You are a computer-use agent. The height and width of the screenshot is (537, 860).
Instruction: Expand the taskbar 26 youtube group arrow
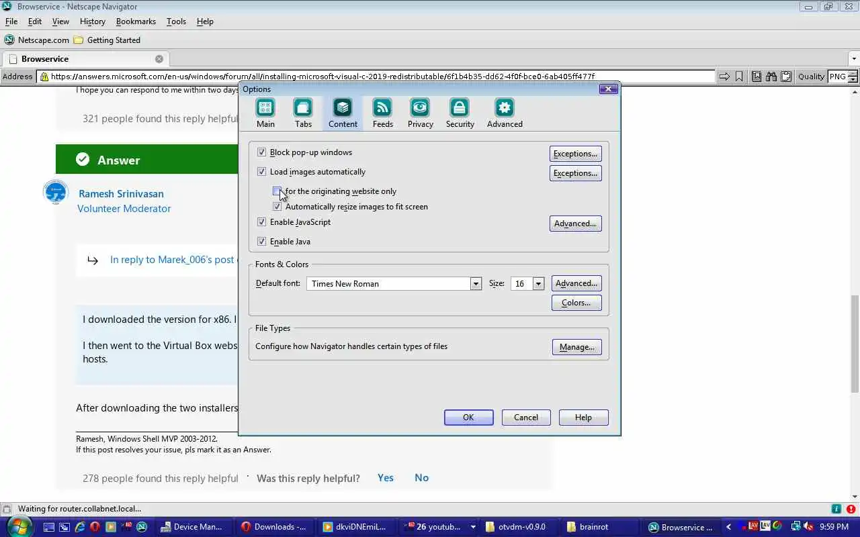click(x=473, y=527)
